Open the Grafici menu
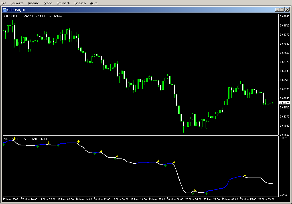 (48, 3)
